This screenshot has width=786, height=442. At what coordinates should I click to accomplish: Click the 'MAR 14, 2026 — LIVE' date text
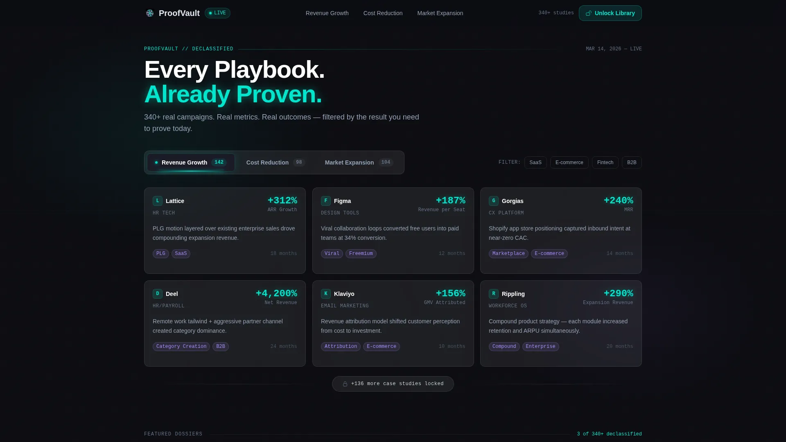[x=614, y=49]
